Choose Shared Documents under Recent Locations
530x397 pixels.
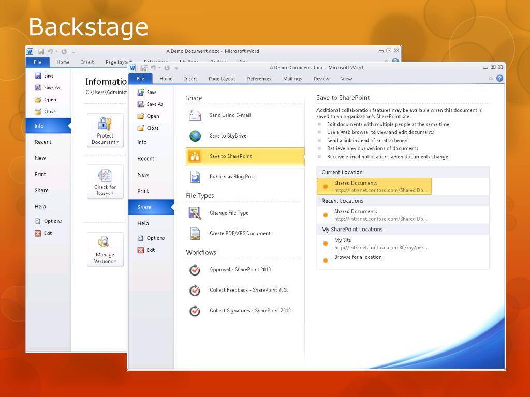[x=374, y=215]
